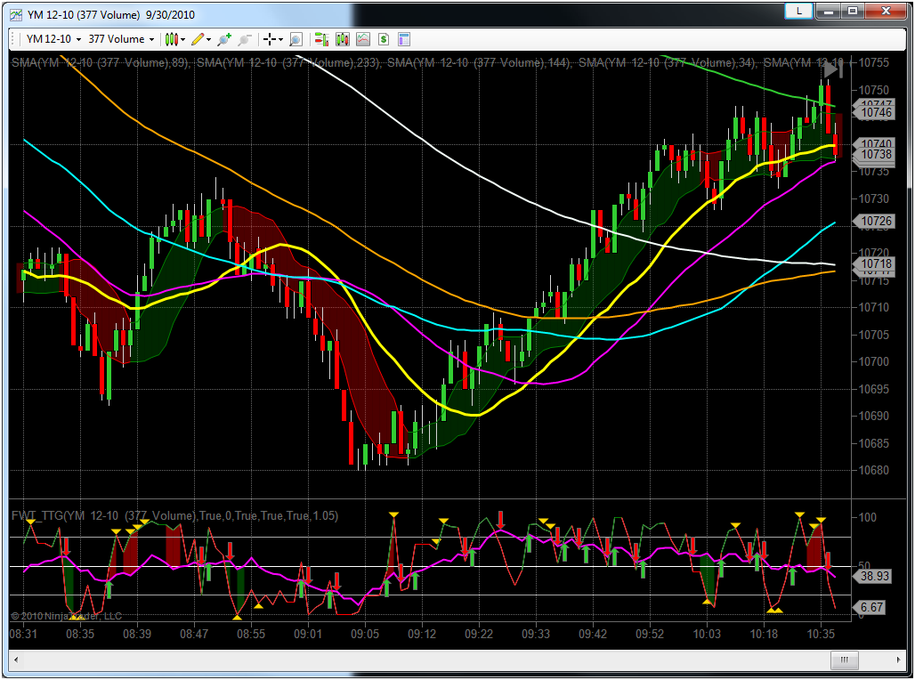The image size is (915, 680).
Task: Open the chart properties icon
Action: (404, 39)
